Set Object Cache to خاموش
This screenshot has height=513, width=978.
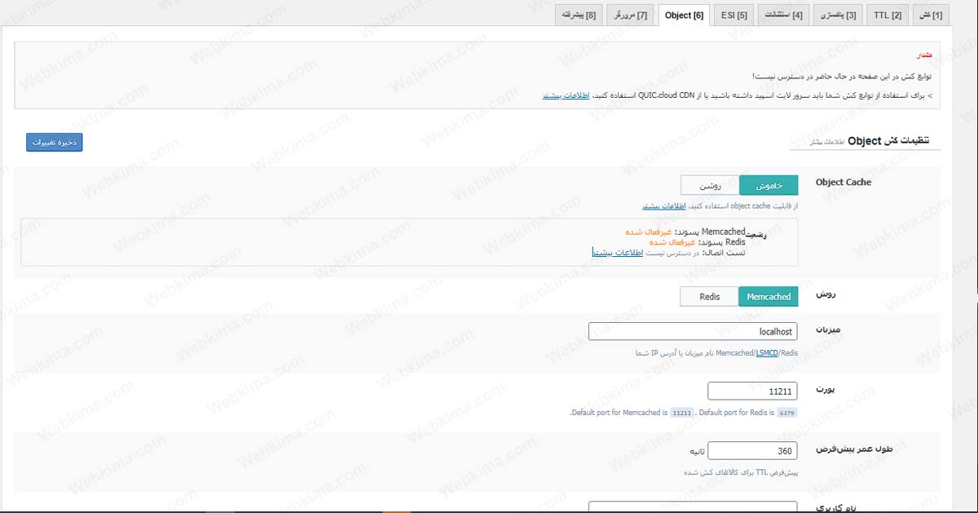(x=769, y=185)
